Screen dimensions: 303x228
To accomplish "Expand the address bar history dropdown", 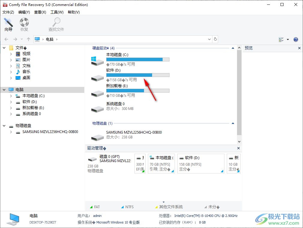I will [x=209, y=39].
